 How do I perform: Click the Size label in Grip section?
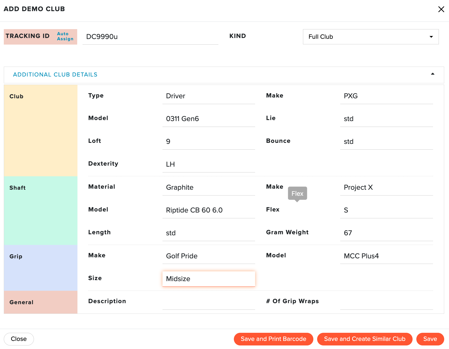(x=95, y=278)
